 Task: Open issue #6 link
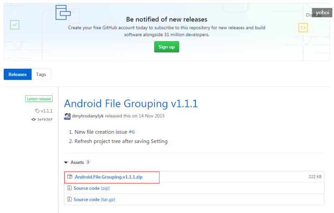coord(132,132)
